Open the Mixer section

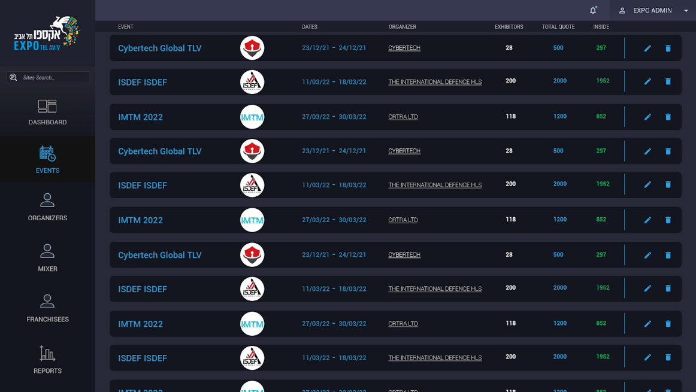[x=47, y=258]
